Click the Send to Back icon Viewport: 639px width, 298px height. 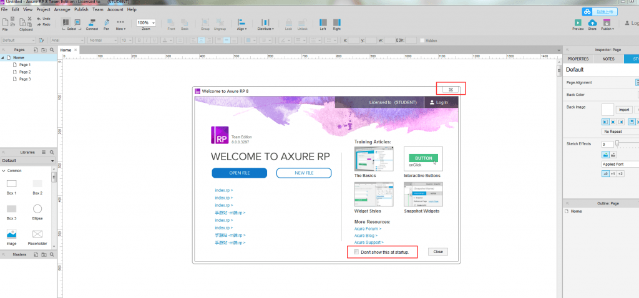click(x=185, y=22)
